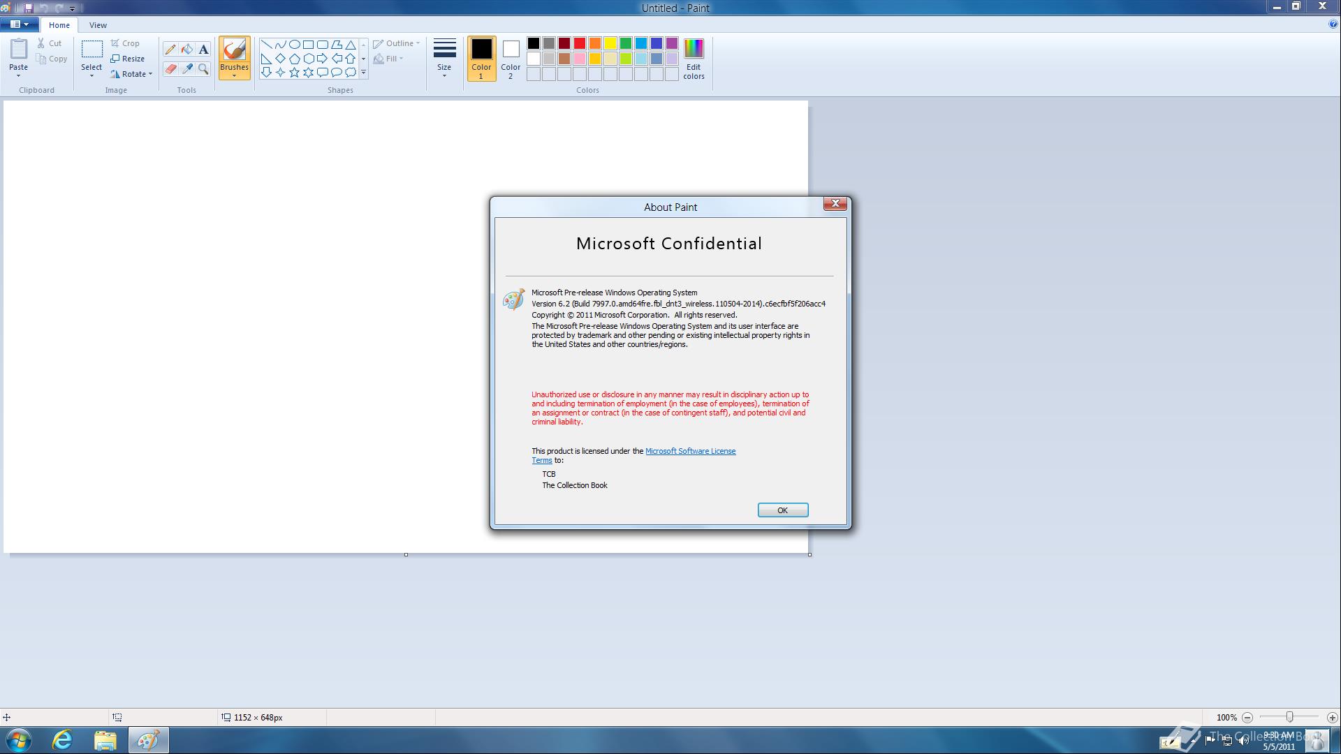This screenshot has height=754, width=1341.
Task: Select the rectangular Select tool box
Action: (91, 50)
